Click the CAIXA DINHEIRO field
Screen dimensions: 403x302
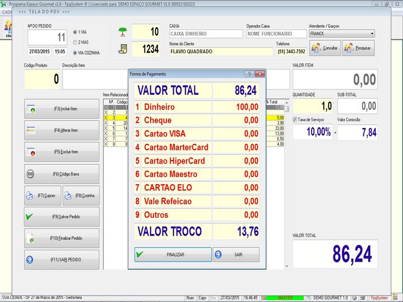point(206,34)
